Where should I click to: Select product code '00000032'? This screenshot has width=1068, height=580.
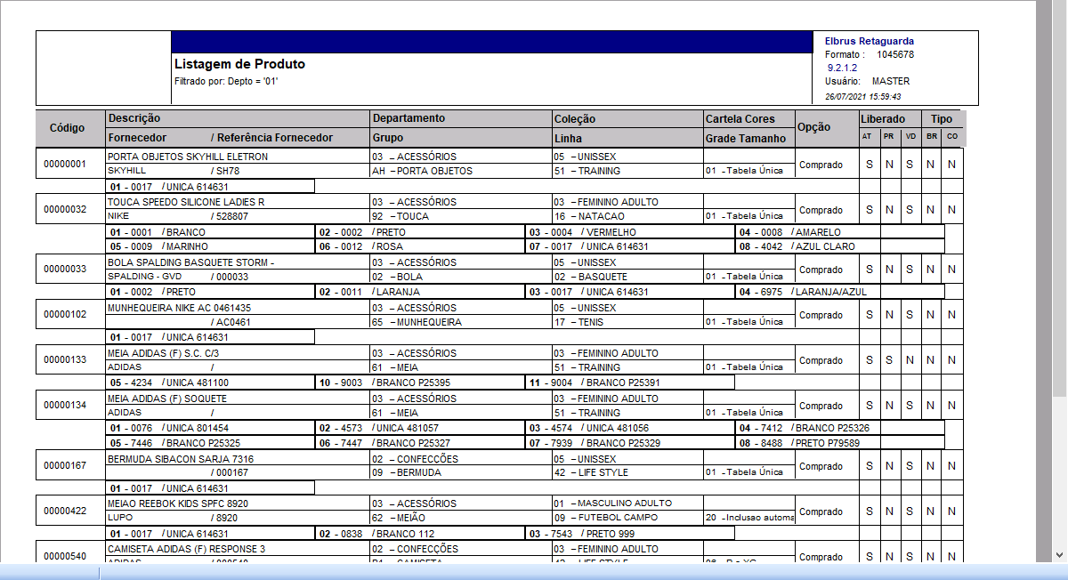pos(65,210)
